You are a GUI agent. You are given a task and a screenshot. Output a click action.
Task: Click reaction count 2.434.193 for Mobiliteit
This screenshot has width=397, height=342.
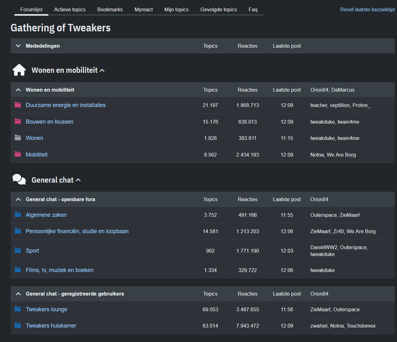point(247,155)
